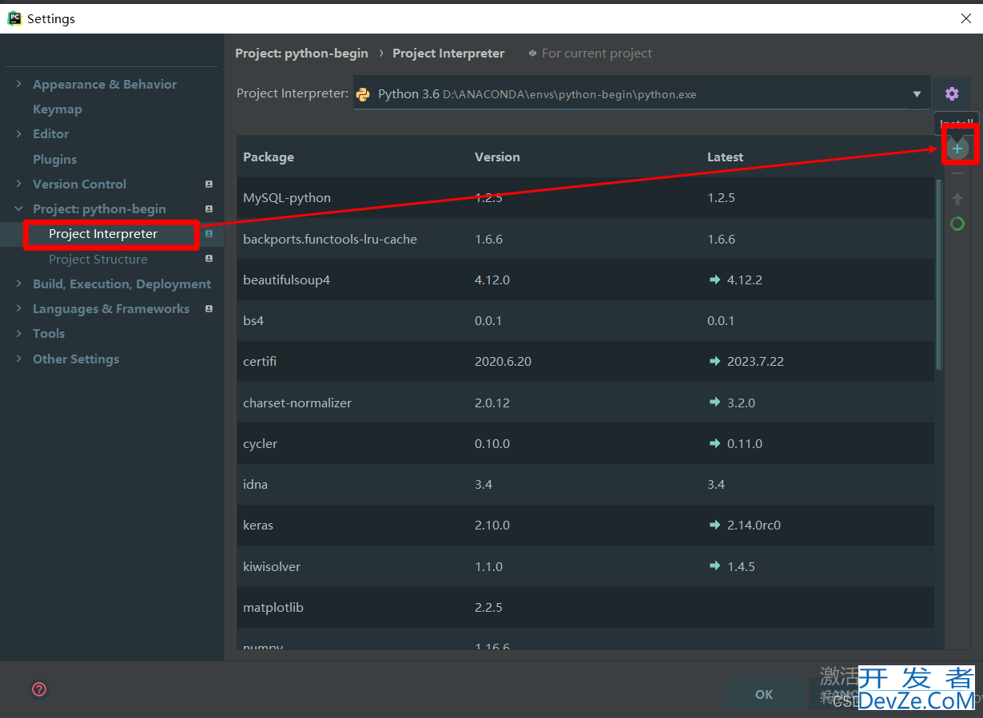The width and height of the screenshot is (983, 718).
Task: Click latest version 4.12.2 cell
Action: click(744, 280)
